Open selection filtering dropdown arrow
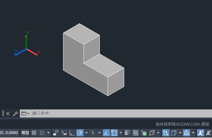This screenshot has width=212, height=138. [180, 133]
